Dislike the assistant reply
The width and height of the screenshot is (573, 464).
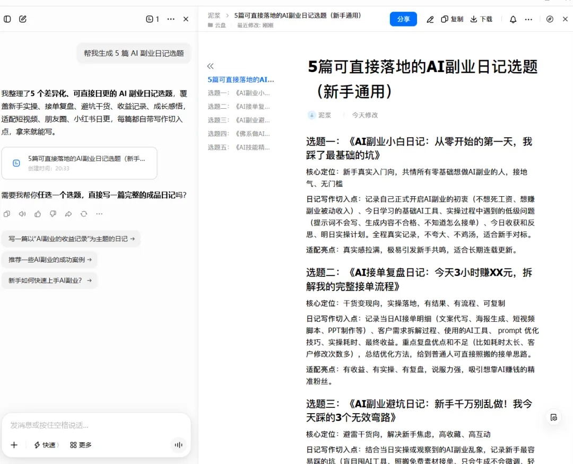click(53, 214)
